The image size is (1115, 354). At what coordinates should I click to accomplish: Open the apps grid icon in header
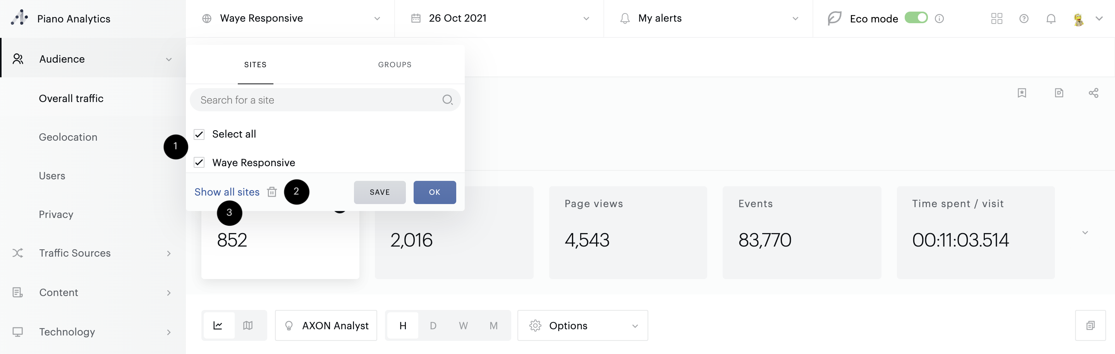pos(996,19)
